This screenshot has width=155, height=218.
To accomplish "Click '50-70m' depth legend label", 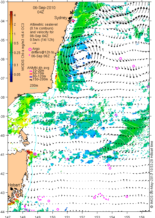I will click(38, 73).
